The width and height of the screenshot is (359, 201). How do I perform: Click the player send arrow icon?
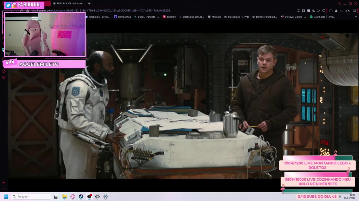coord(319,11)
